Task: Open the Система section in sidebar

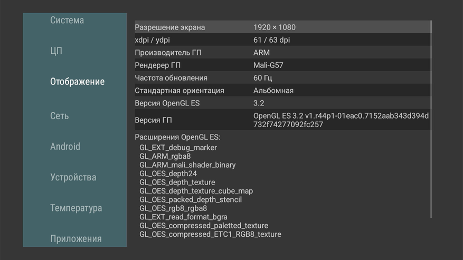Action: tap(67, 21)
